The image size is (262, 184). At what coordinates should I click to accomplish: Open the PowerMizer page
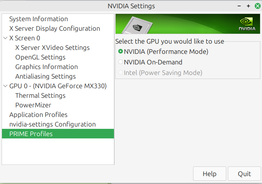pos(33,105)
